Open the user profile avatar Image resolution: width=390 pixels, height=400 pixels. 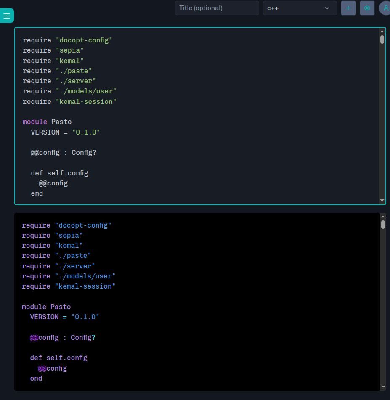[385, 8]
